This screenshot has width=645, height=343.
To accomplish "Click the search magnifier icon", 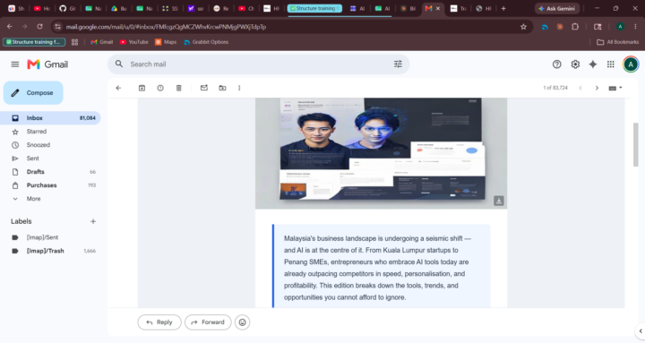I will coord(119,64).
